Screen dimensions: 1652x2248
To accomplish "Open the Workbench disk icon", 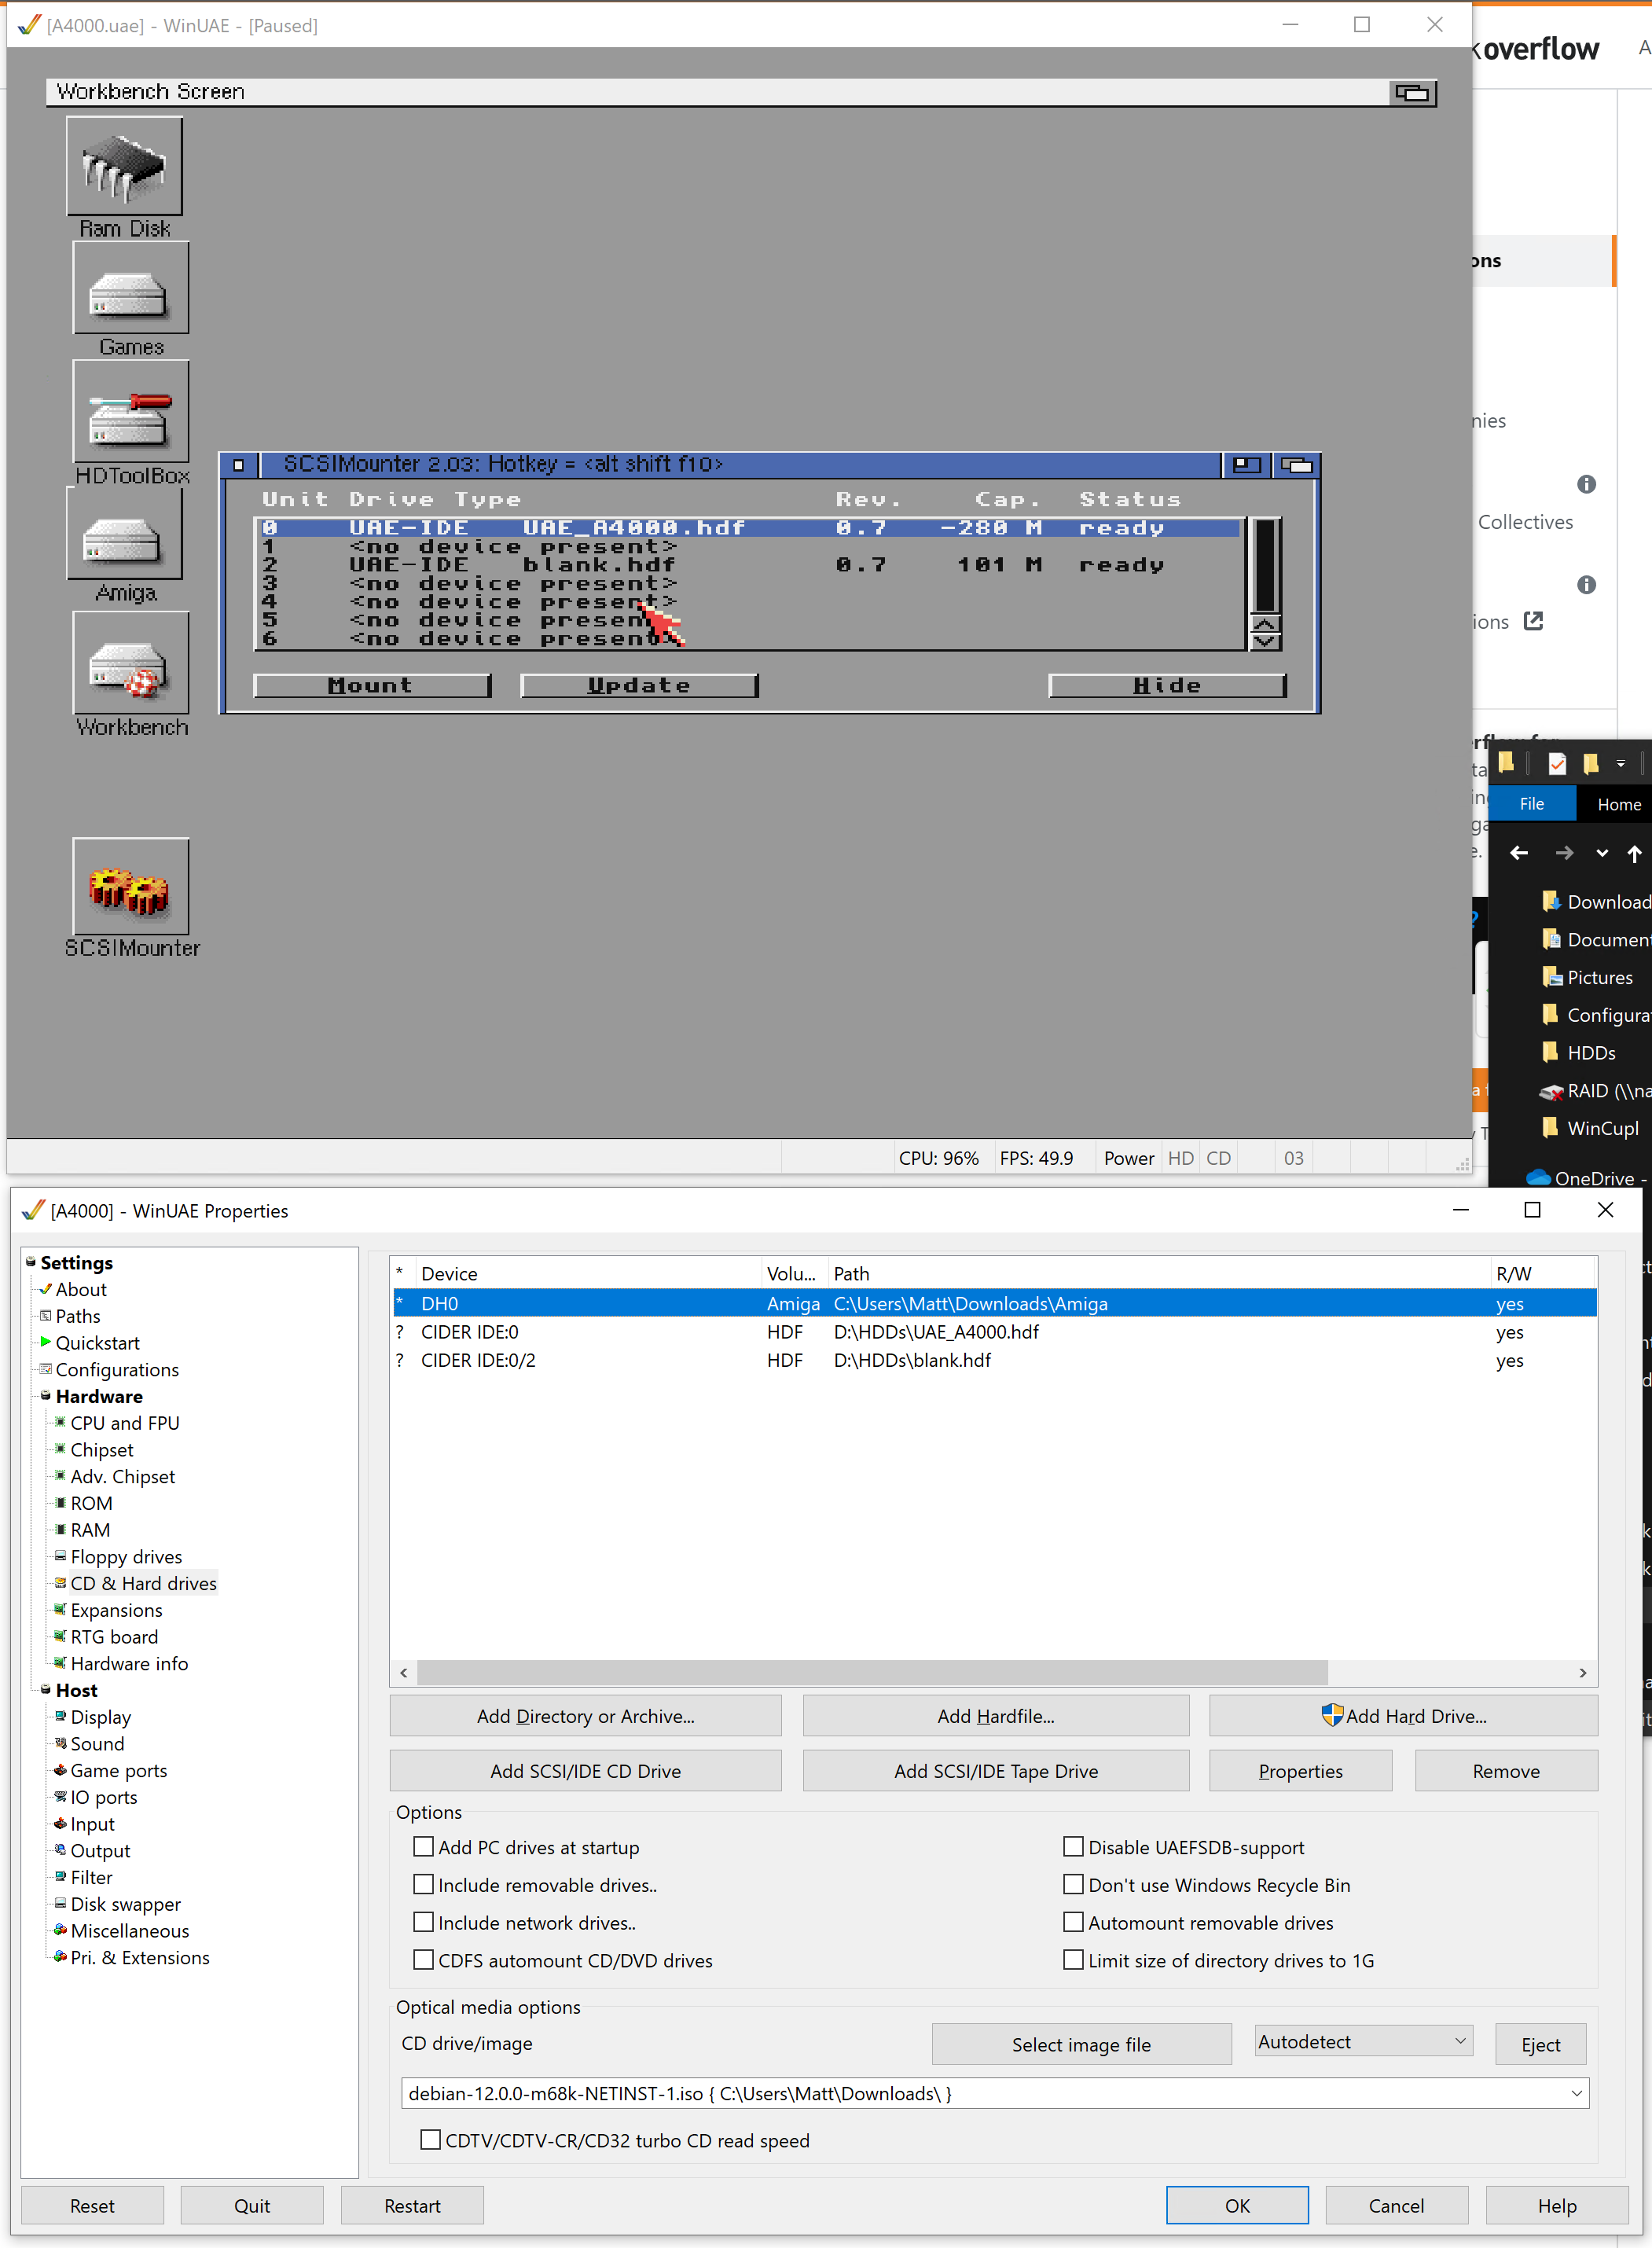I will (x=130, y=664).
